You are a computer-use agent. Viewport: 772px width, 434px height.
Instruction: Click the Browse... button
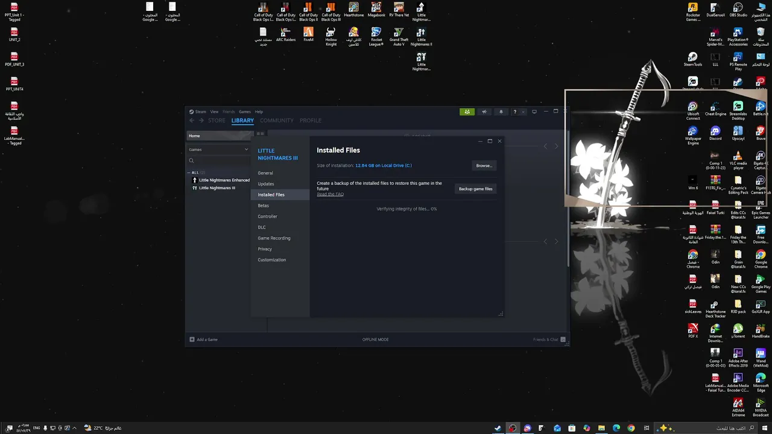tap(484, 166)
